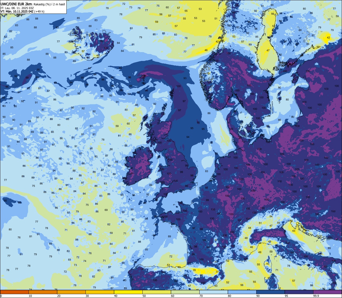Click the 20–30 legend color segment
This screenshot has height=298, width=342.
point(71,292)
